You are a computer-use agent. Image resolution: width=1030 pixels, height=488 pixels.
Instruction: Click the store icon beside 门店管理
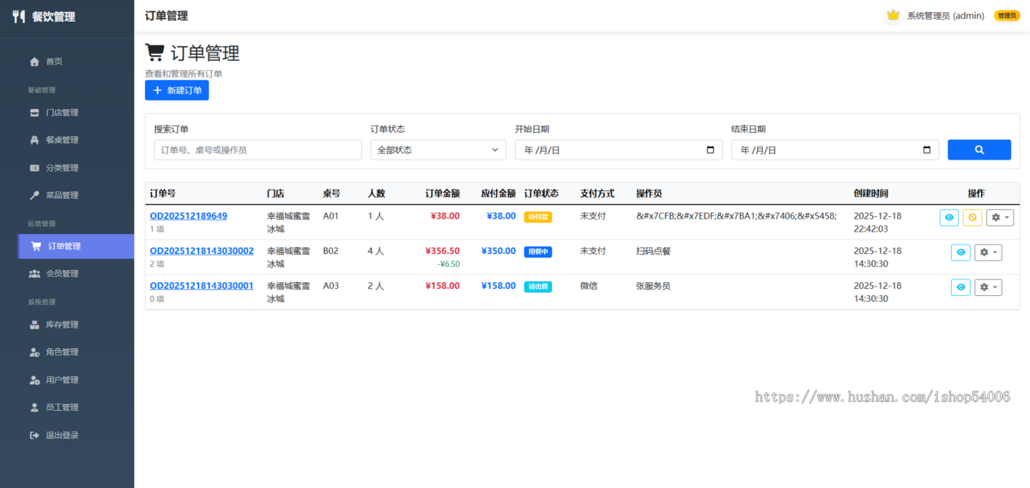pyautogui.click(x=34, y=112)
